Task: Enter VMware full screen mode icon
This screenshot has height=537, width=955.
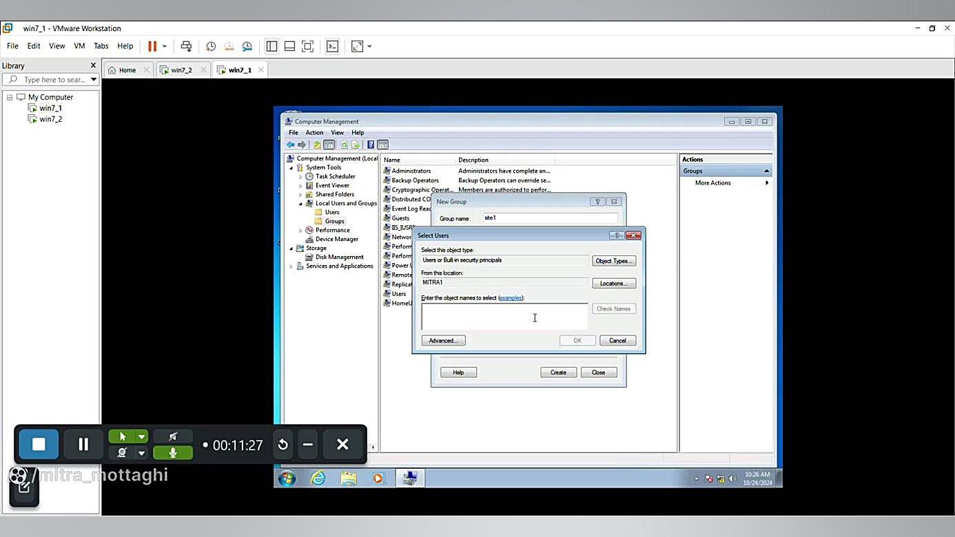Action: click(x=308, y=46)
